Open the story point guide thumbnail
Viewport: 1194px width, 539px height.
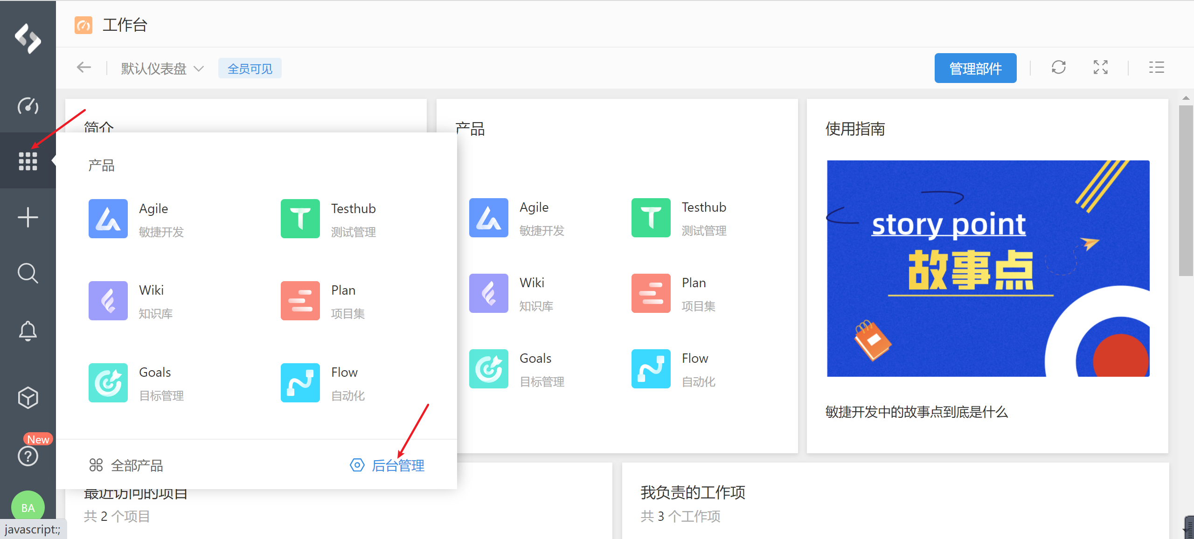[x=988, y=269]
